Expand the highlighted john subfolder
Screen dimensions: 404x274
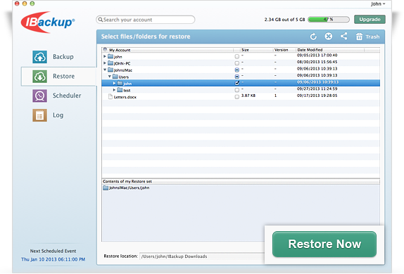(x=114, y=83)
